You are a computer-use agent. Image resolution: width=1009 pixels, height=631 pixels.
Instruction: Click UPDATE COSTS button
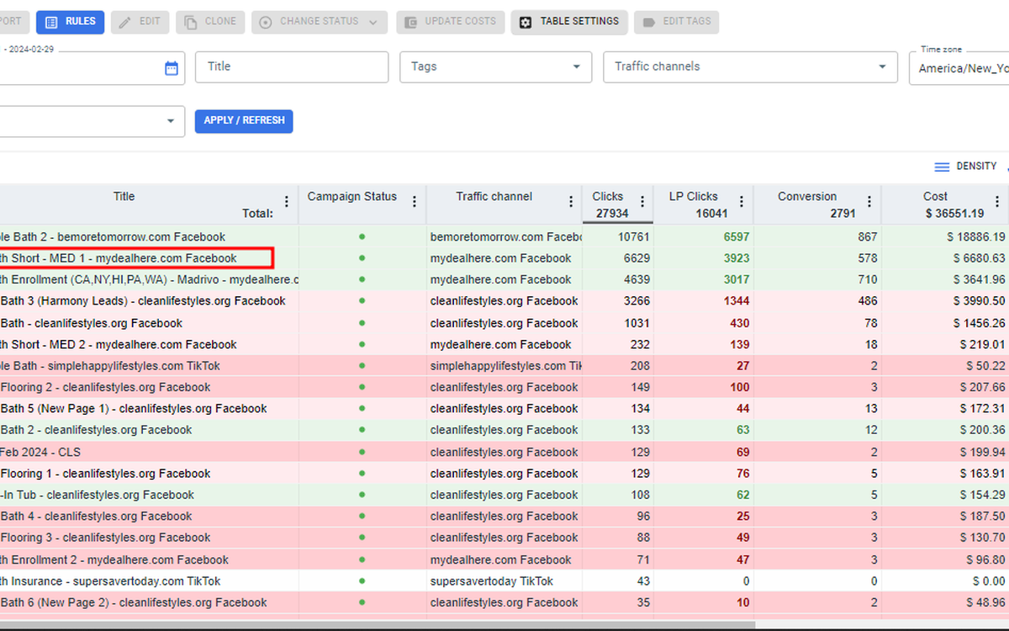pos(451,22)
